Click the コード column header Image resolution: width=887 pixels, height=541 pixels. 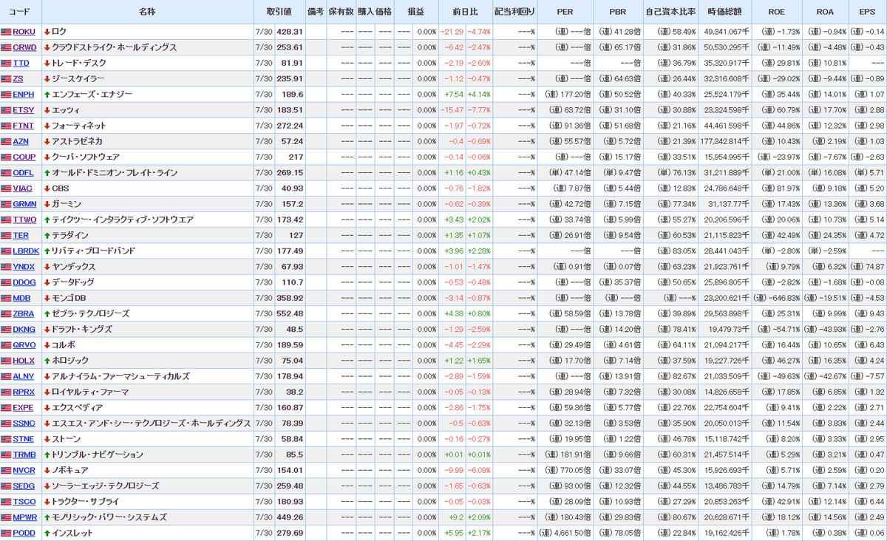21,12
